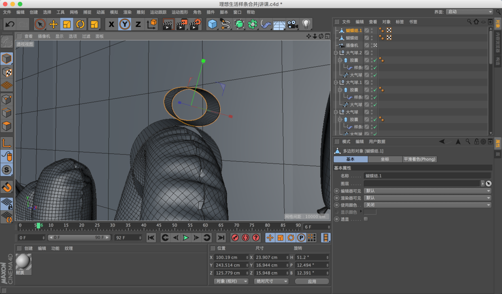Screen dimensions: 502x294
Task: Toggle the 透显 checkbox
Action: (366, 219)
